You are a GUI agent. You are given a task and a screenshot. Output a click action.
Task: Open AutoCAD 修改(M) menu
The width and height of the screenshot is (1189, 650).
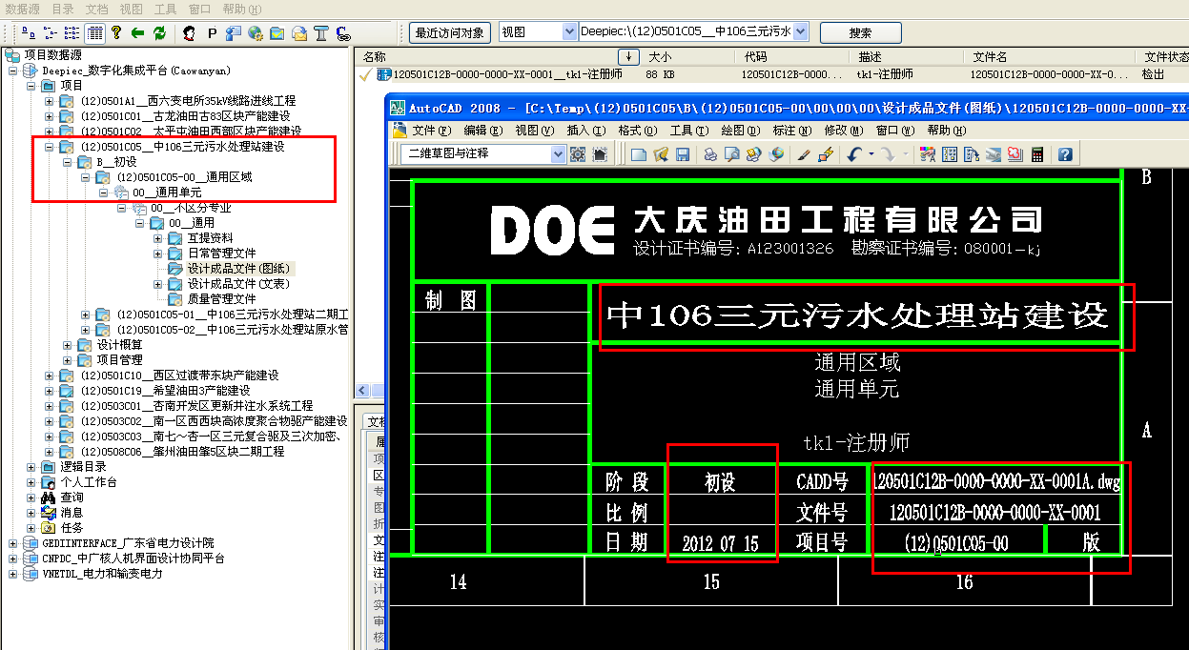(844, 131)
